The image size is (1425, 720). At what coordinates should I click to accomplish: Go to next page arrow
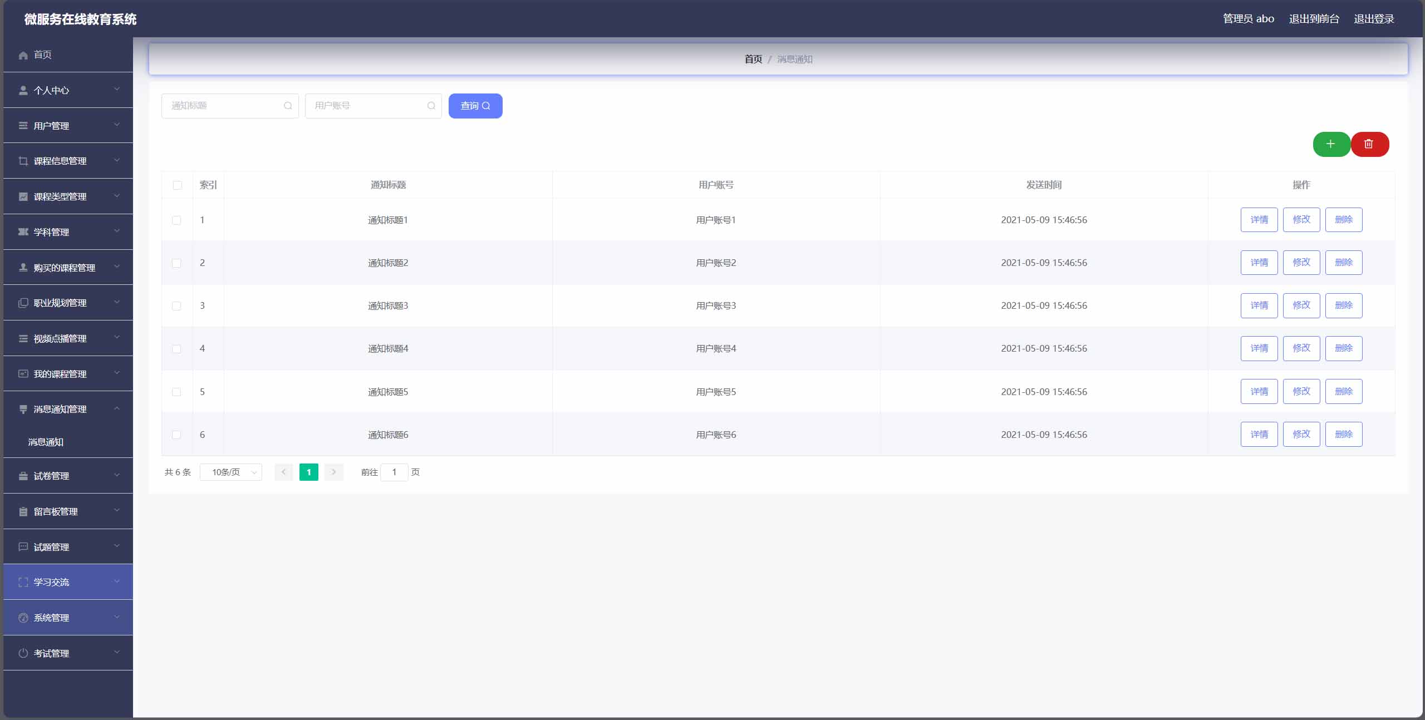click(333, 472)
